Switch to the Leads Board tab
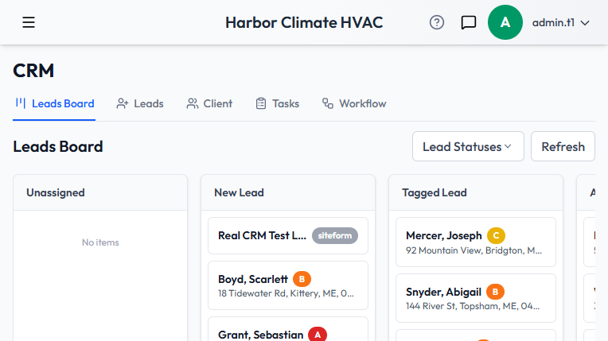 point(55,103)
